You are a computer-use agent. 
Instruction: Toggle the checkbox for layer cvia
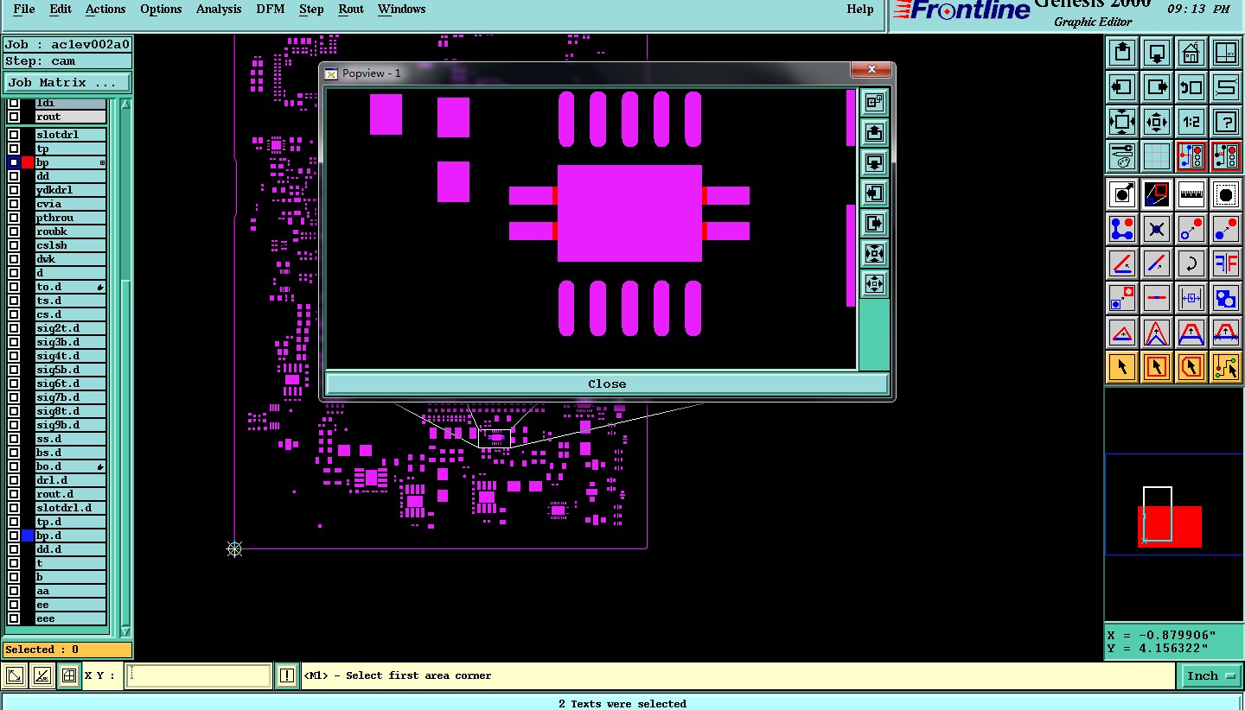(x=14, y=204)
